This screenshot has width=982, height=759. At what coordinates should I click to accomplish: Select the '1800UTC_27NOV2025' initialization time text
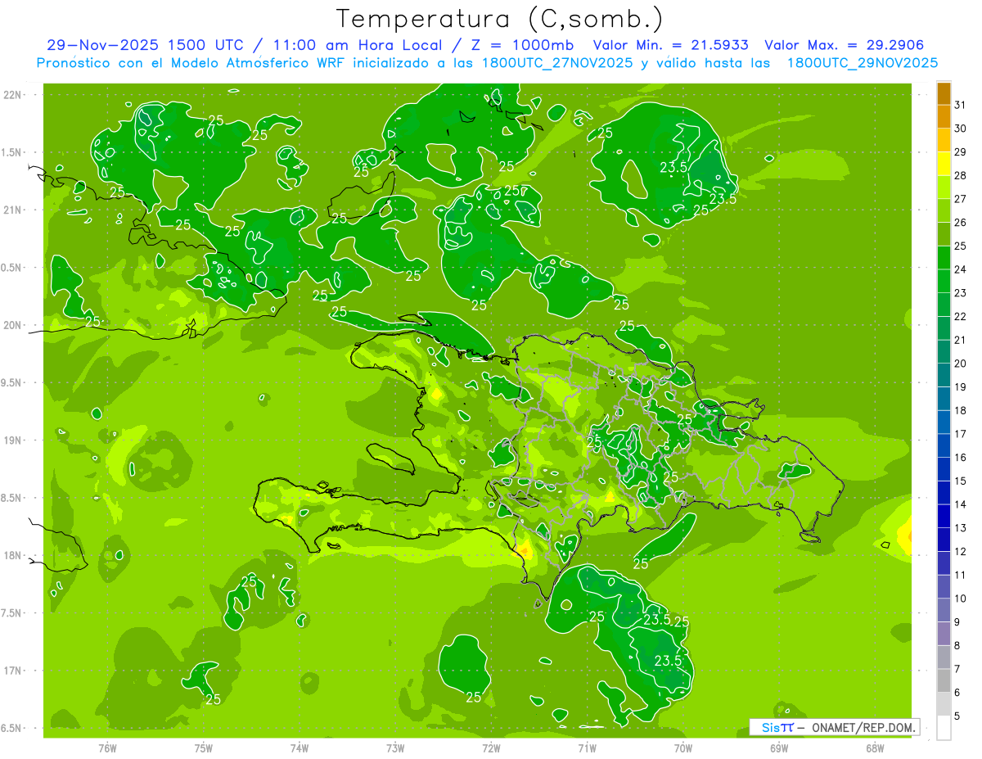pos(556,63)
